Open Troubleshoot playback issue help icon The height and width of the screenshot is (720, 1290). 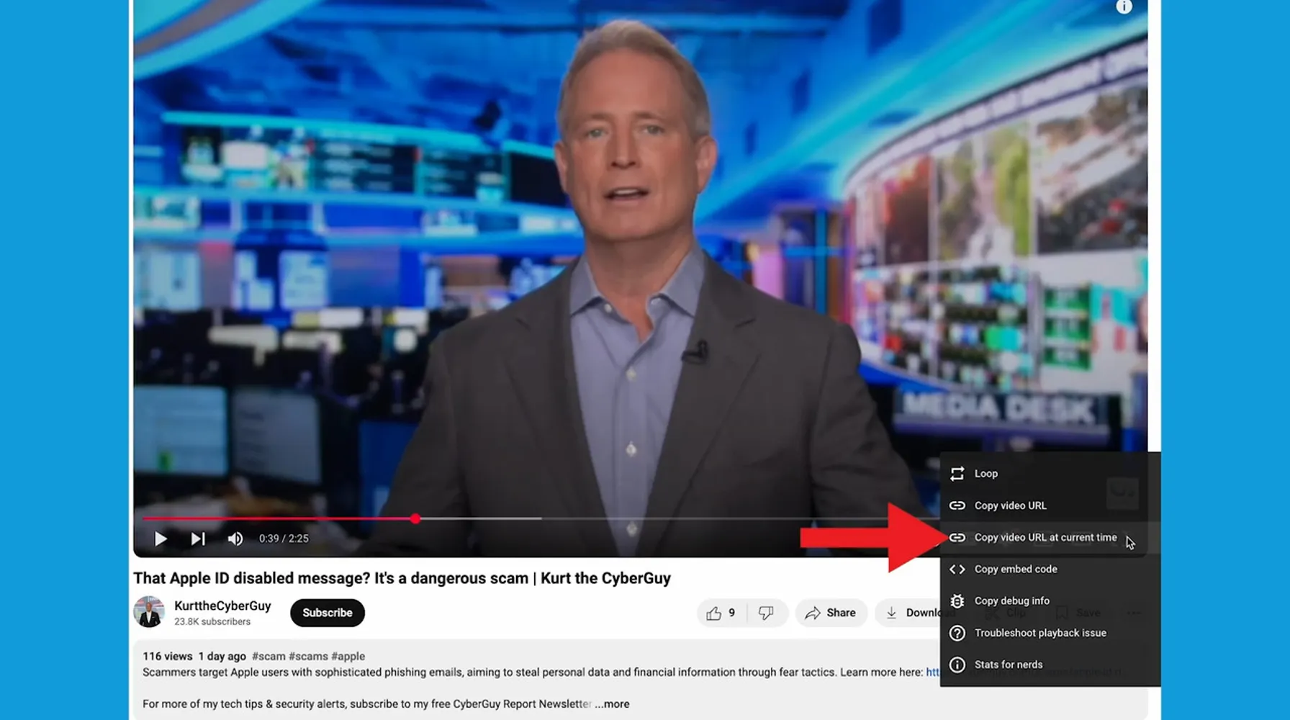point(957,633)
